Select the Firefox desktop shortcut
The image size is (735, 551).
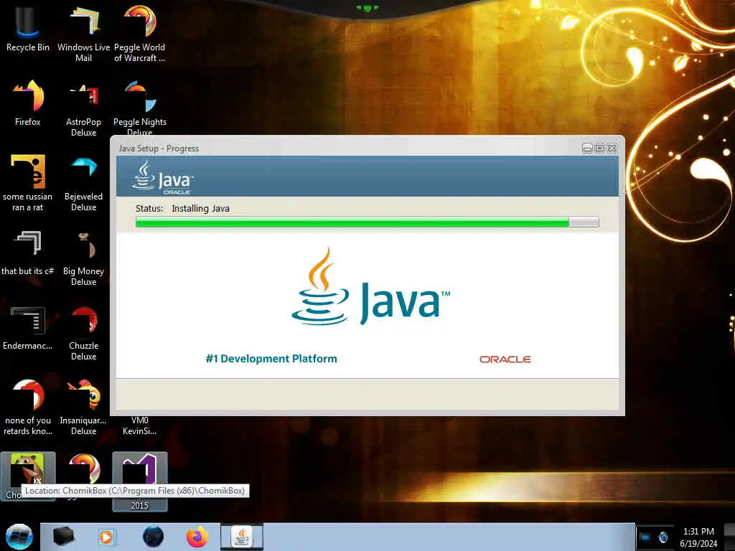tap(28, 103)
